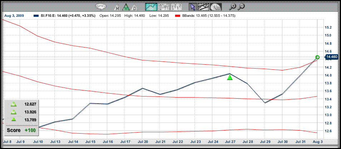Click the Jul 29 date axis label
This screenshot has width=341, height=149.
(x=265, y=141)
